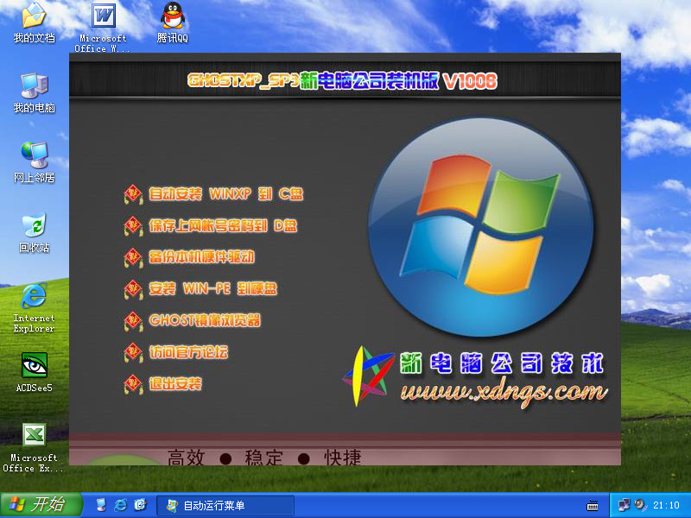Launch 腾讯QQ from the desktop
The image size is (691, 518).
172,23
